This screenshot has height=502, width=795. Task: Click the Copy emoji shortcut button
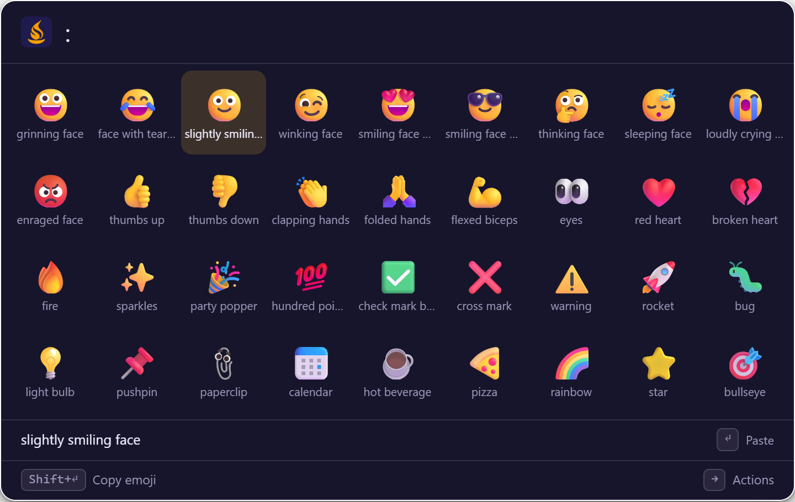88,480
